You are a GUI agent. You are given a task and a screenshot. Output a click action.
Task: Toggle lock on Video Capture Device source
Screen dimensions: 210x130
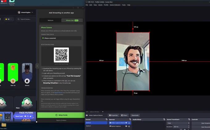(x=129, y=123)
